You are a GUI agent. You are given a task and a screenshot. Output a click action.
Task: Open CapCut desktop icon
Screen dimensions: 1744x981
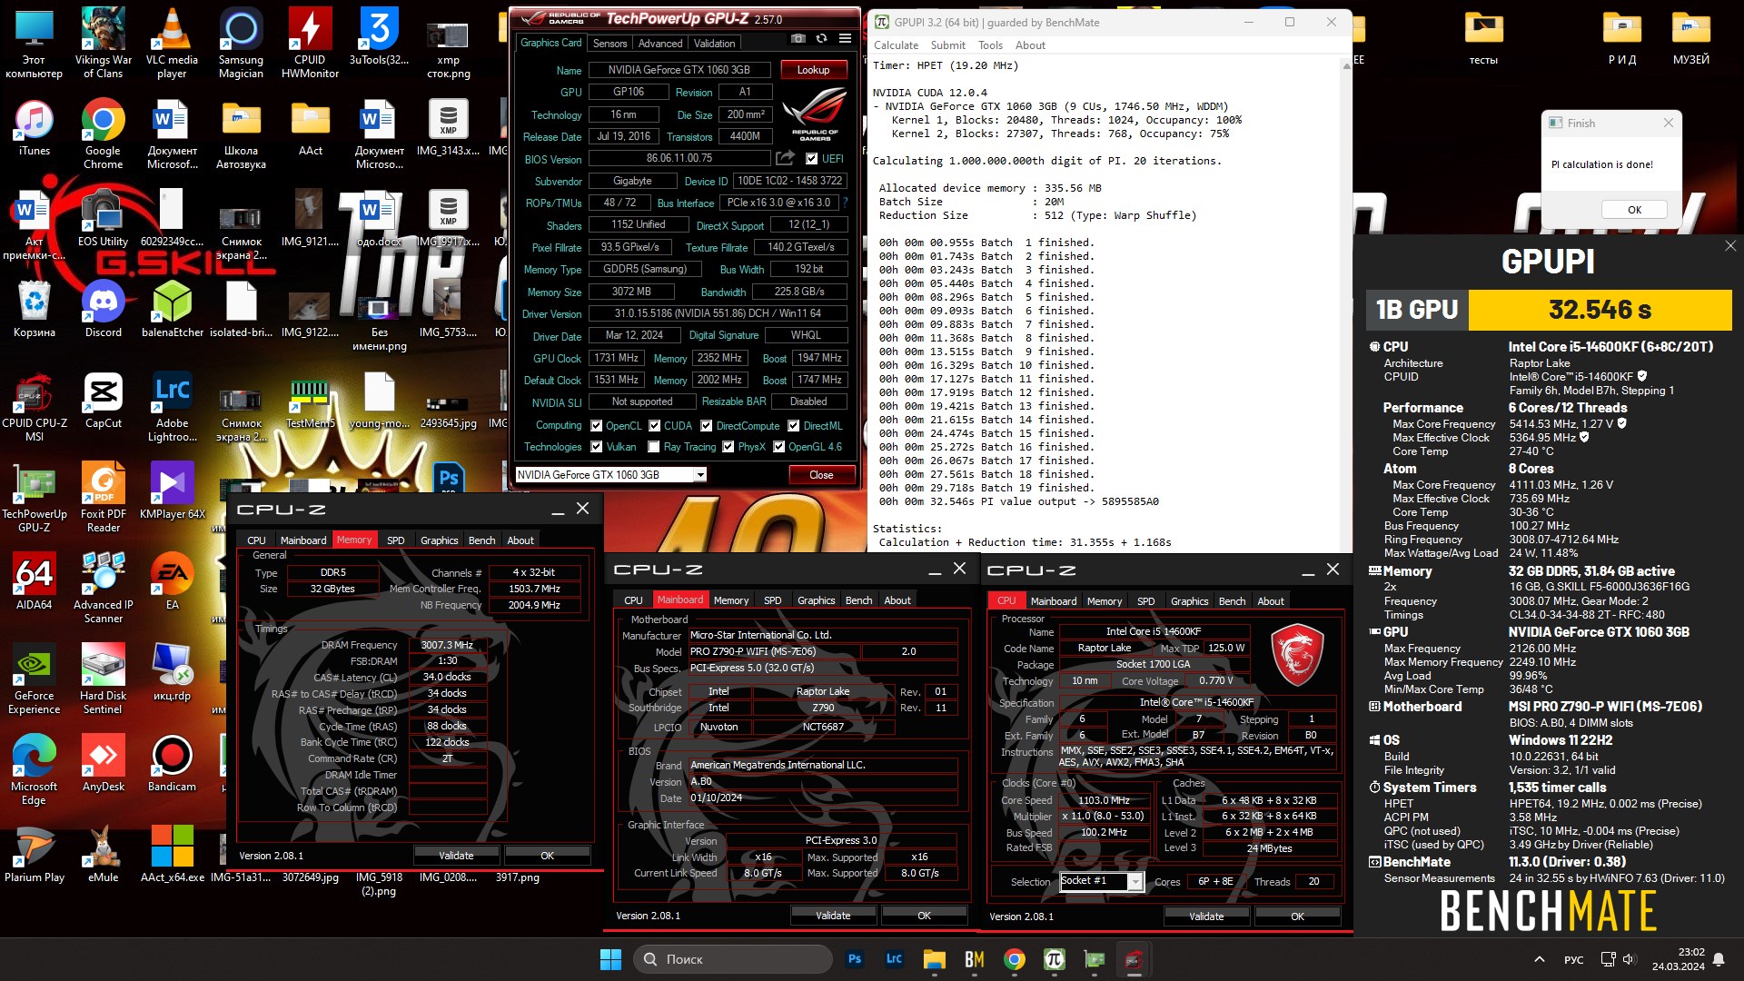[104, 400]
